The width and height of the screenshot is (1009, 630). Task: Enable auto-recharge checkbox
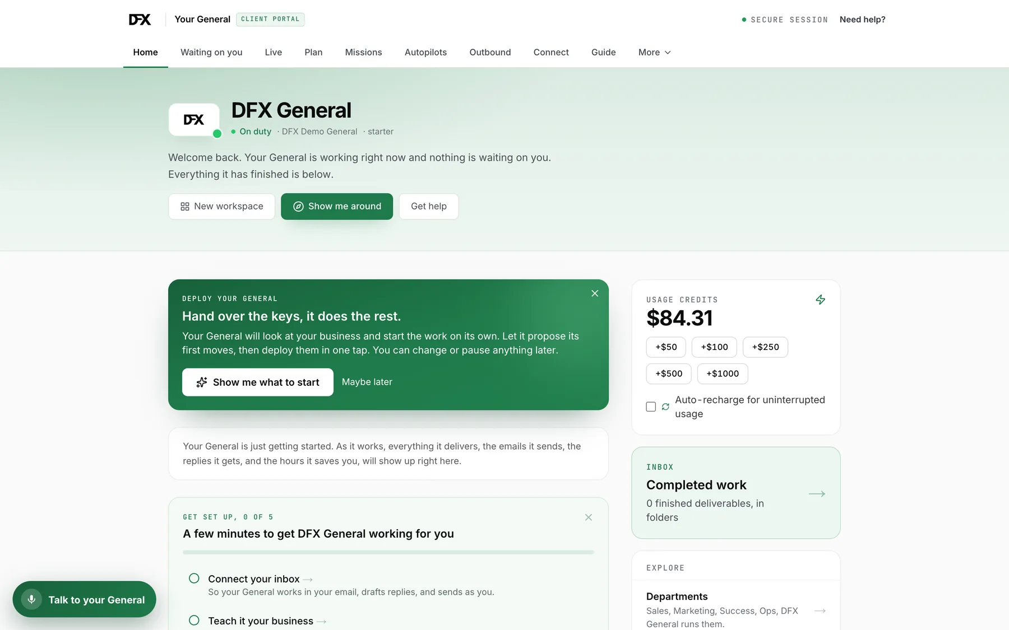(x=651, y=407)
